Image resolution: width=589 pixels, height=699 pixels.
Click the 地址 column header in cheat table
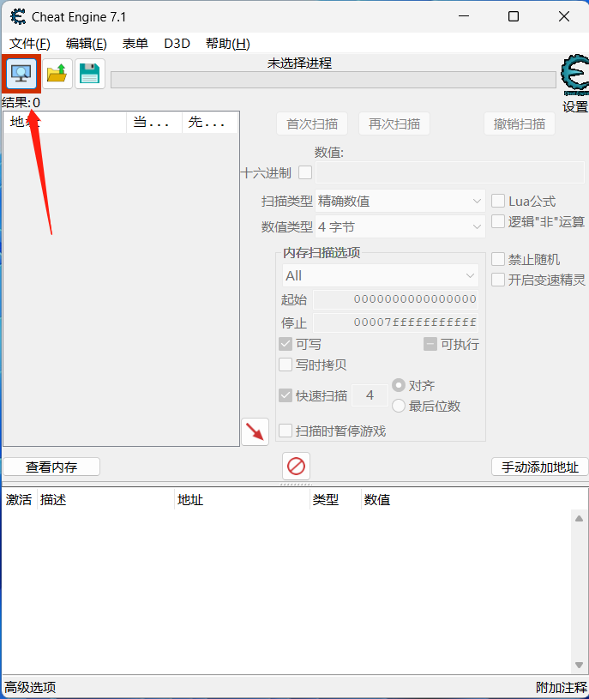coord(242,500)
